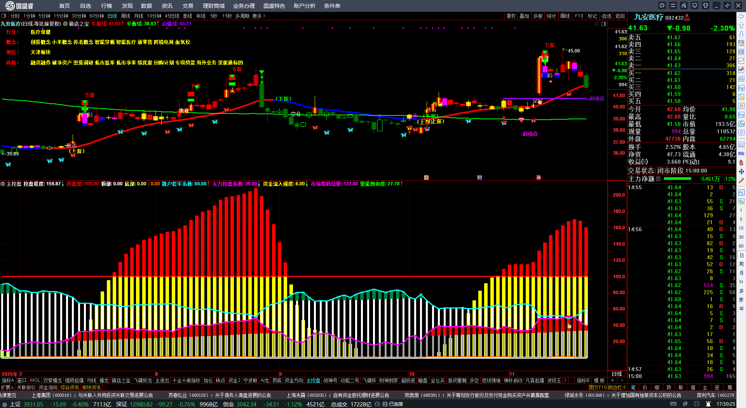
Task: Open the 复权 adjustment dropdown
Action: point(511,16)
